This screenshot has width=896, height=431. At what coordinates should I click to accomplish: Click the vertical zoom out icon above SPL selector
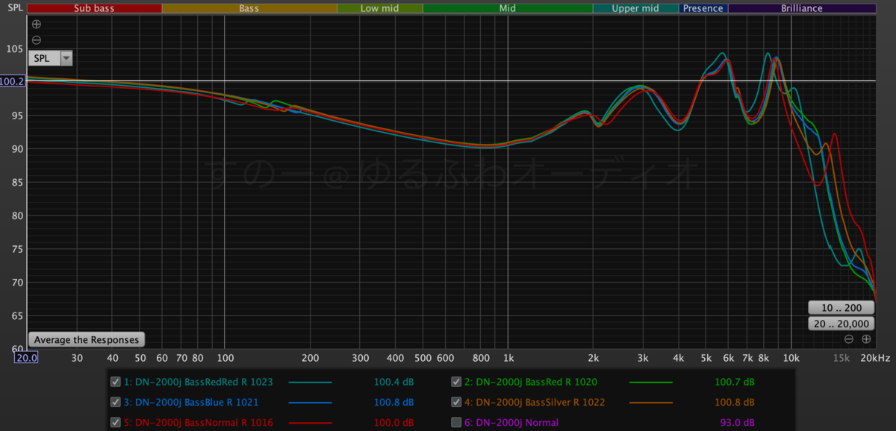[x=37, y=40]
